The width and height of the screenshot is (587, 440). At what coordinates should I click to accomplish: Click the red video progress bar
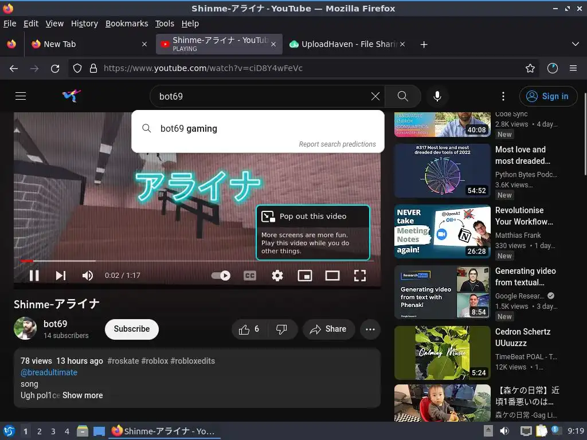pyautogui.click(x=26, y=261)
